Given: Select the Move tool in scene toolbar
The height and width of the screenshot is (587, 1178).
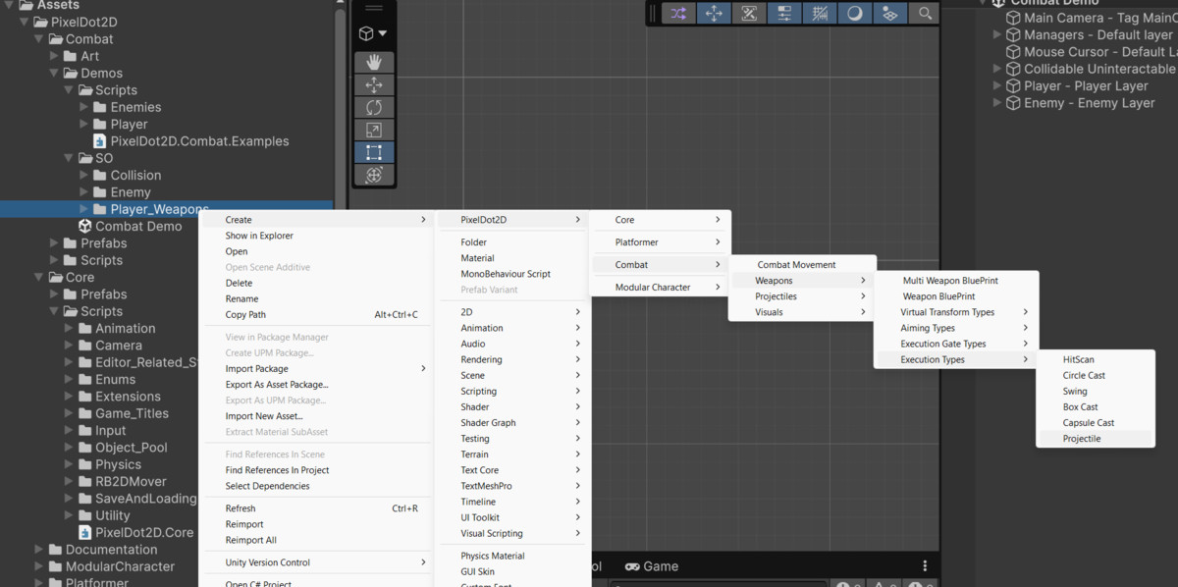Looking at the screenshot, I should point(374,84).
